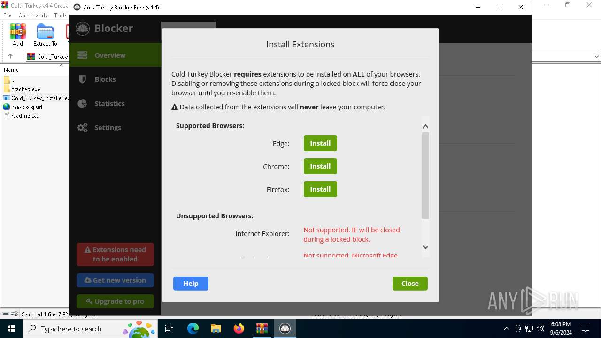Open File Explorer from taskbar
The height and width of the screenshot is (338, 601).
click(x=216, y=329)
